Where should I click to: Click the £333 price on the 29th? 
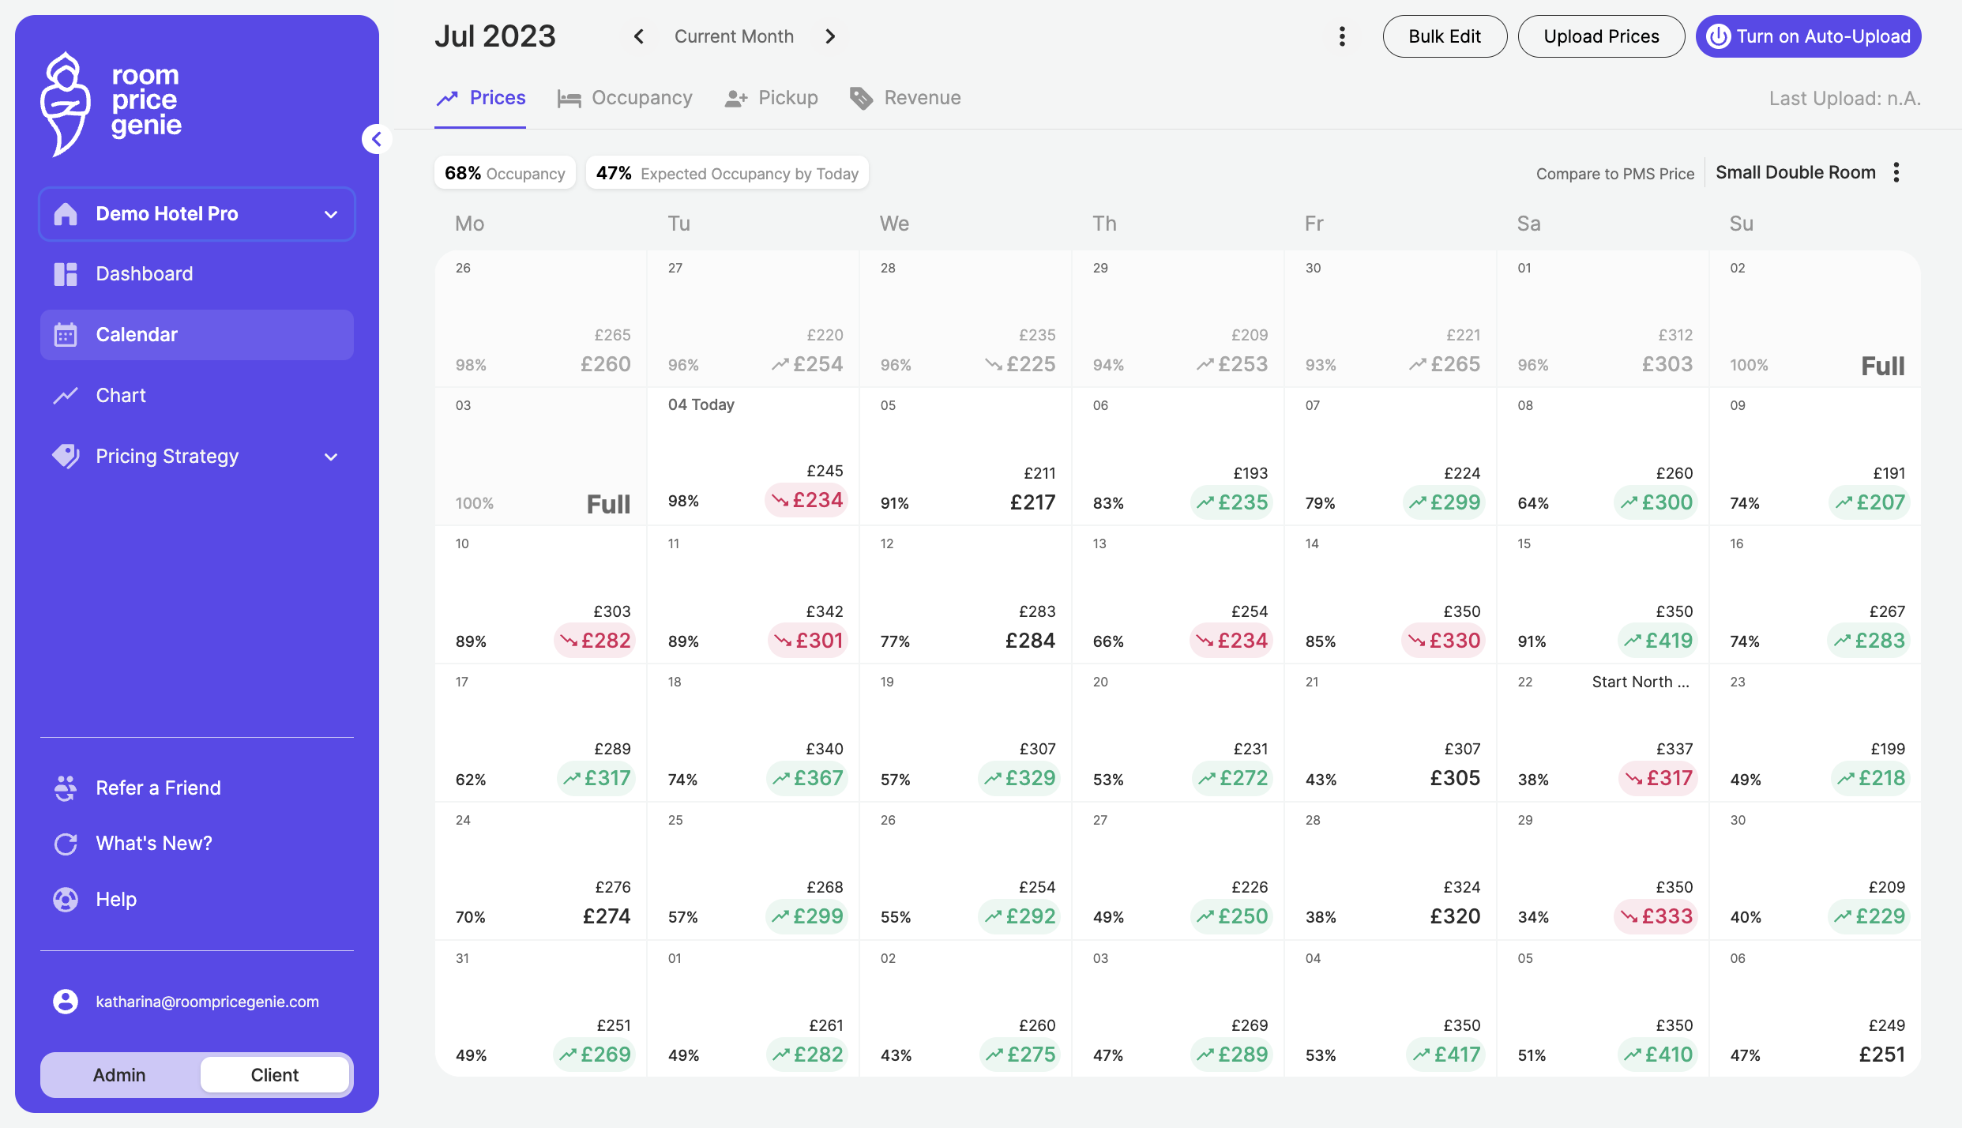pos(1656,917)
